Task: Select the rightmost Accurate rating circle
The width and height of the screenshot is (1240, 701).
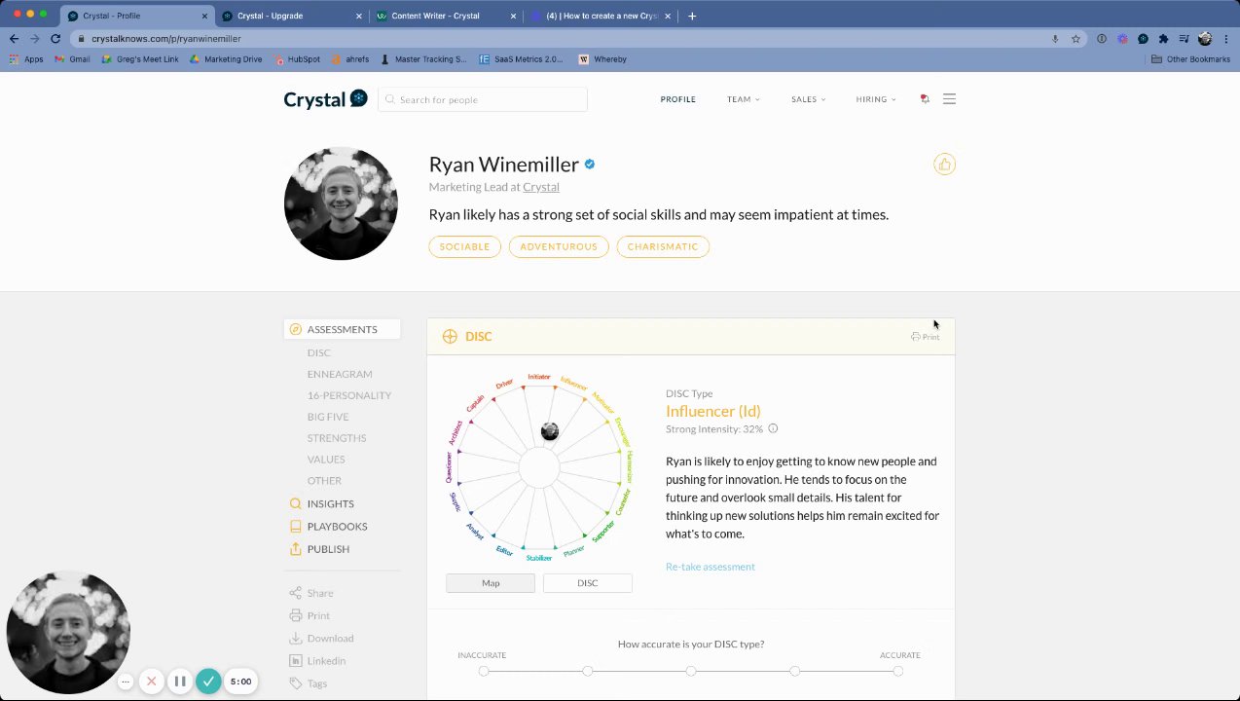Action: 897,671
